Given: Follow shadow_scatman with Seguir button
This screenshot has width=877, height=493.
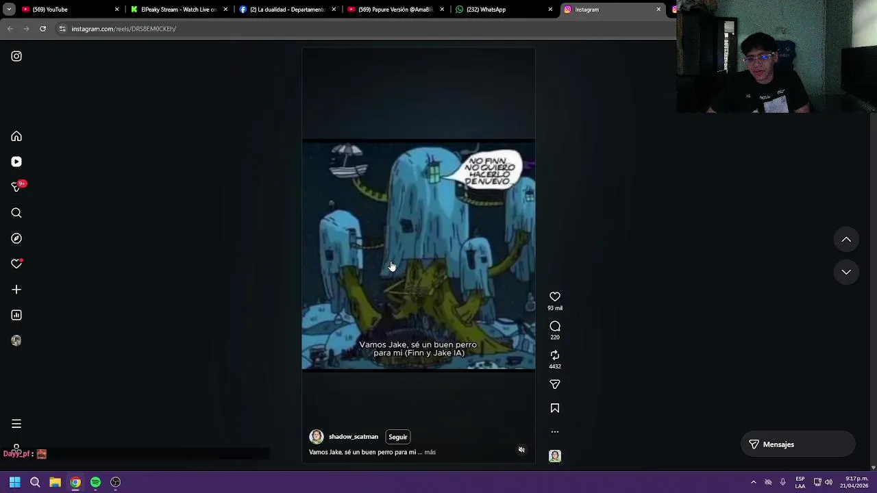Looking at the screenshot, I should coord(398,437).
